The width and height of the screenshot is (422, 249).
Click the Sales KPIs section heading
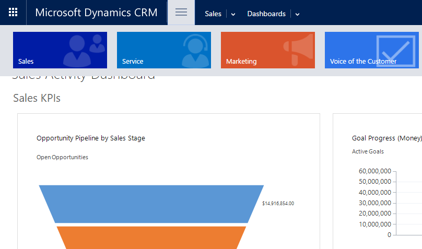(37, 98)
